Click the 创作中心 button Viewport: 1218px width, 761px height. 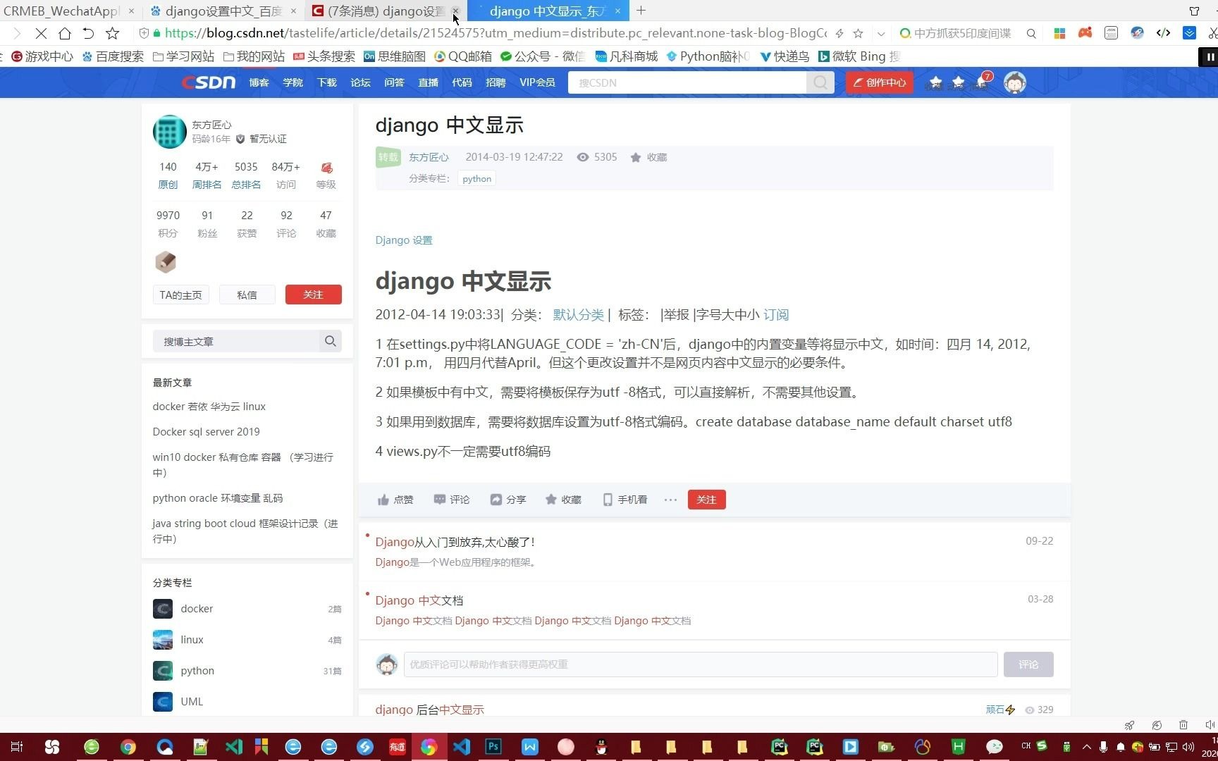click(879, 82)
